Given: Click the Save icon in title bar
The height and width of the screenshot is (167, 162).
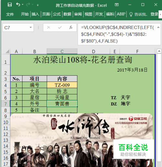Looking at the screenshot, I should click(10, 5).
